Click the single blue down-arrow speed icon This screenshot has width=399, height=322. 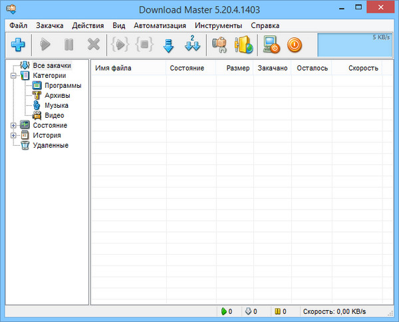[x=168, y=45]
